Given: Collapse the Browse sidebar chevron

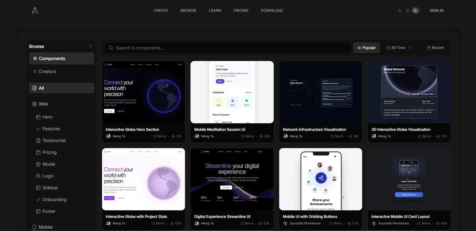Looking at the screenshot, I should click(x=90, y=46).
